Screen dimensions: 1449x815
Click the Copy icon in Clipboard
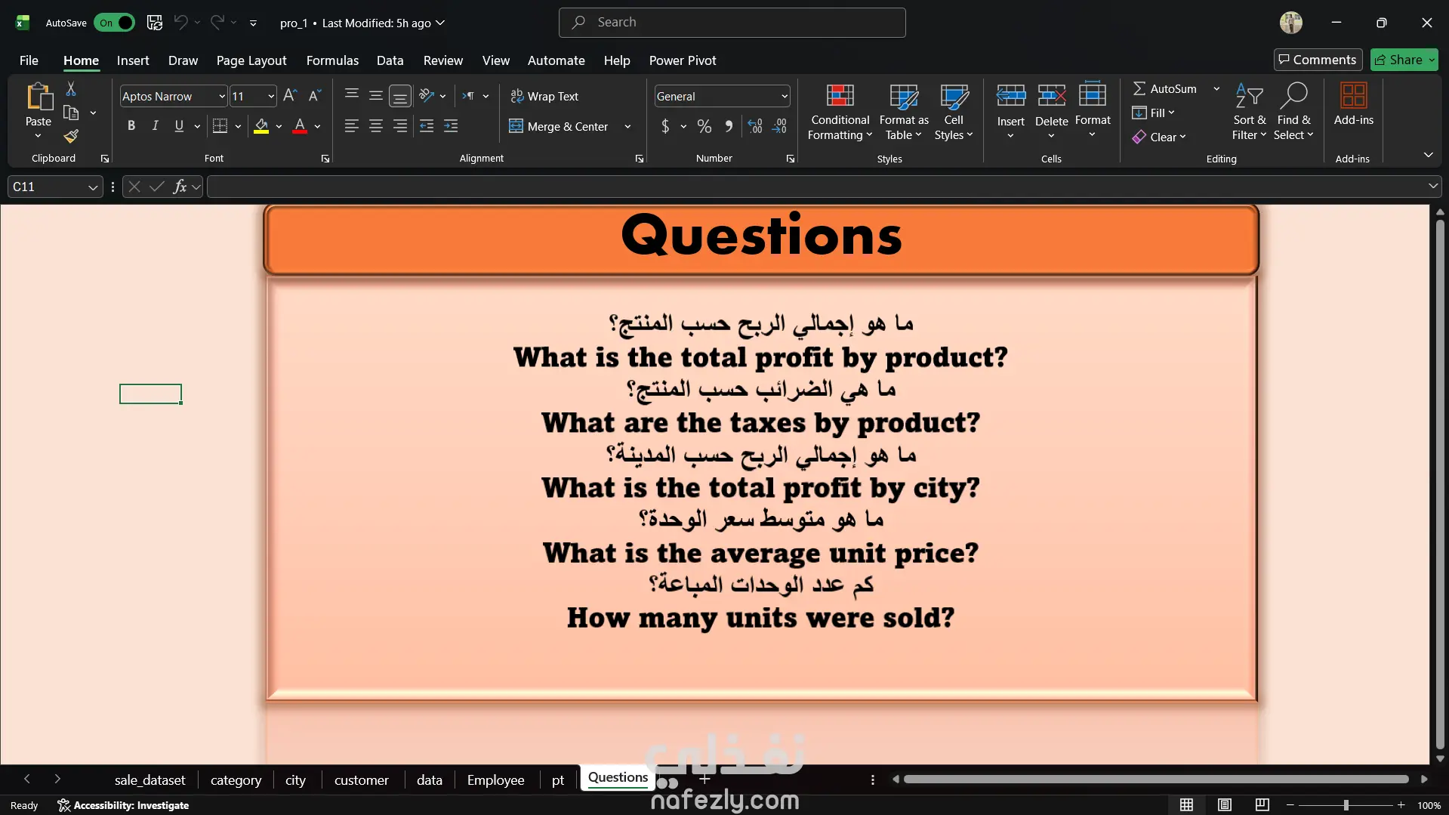click(71, 113)
